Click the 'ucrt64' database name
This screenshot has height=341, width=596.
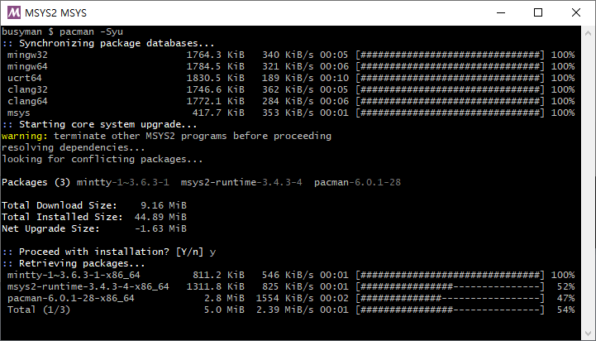pos(24,78)
